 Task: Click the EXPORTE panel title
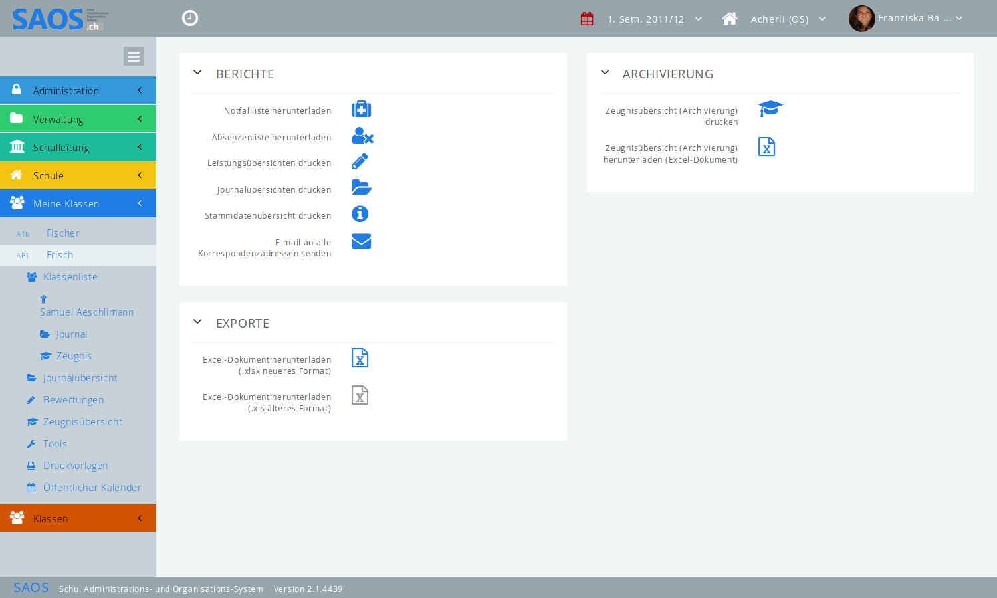click(243, 323)
